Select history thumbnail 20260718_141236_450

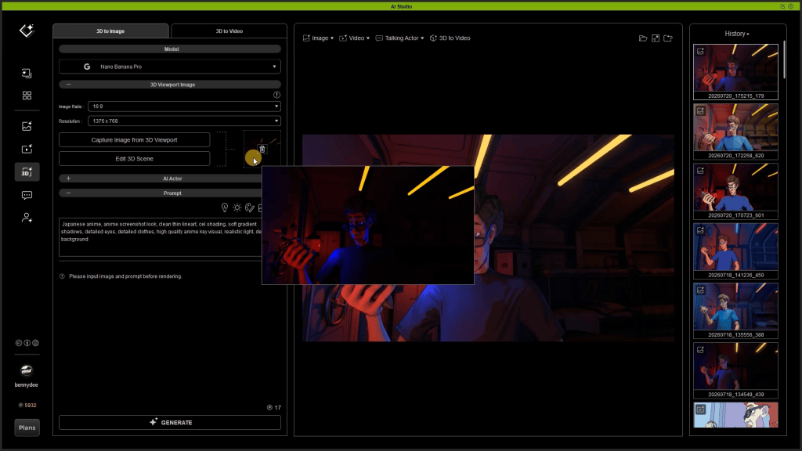click(x=735, y=251)
